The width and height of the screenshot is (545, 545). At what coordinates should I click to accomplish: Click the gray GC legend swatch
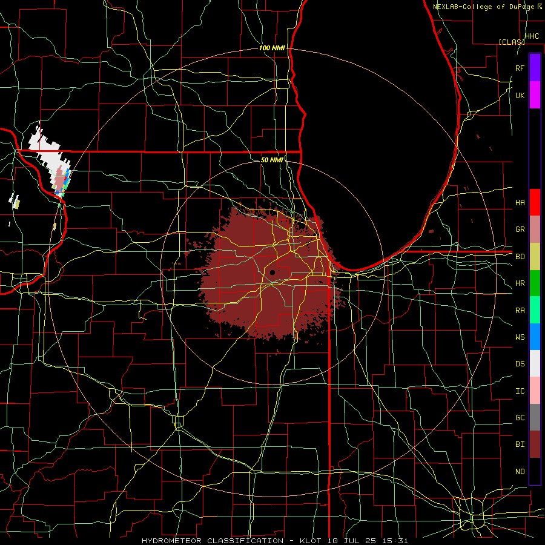point(535,417)
